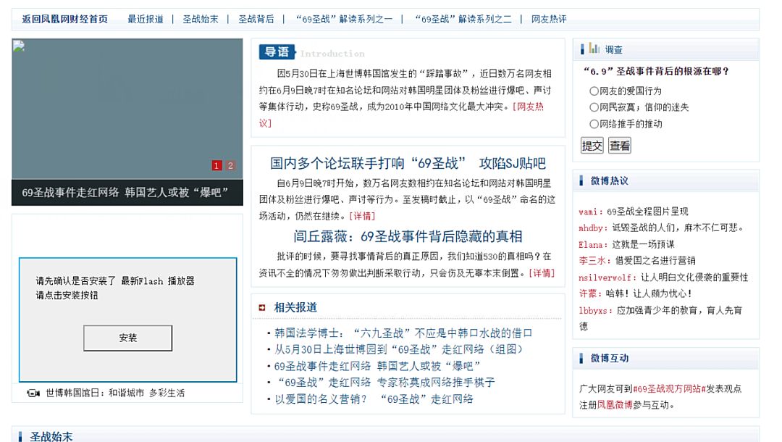Click the slideshow image area

[x=127, y=109]
